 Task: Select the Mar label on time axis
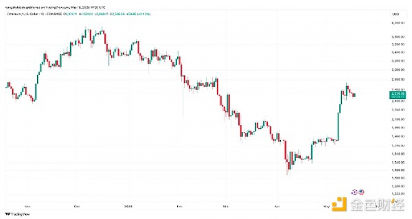click(x=225, y=207)
